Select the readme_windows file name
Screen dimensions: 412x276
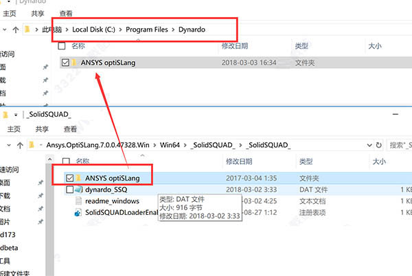112,201
